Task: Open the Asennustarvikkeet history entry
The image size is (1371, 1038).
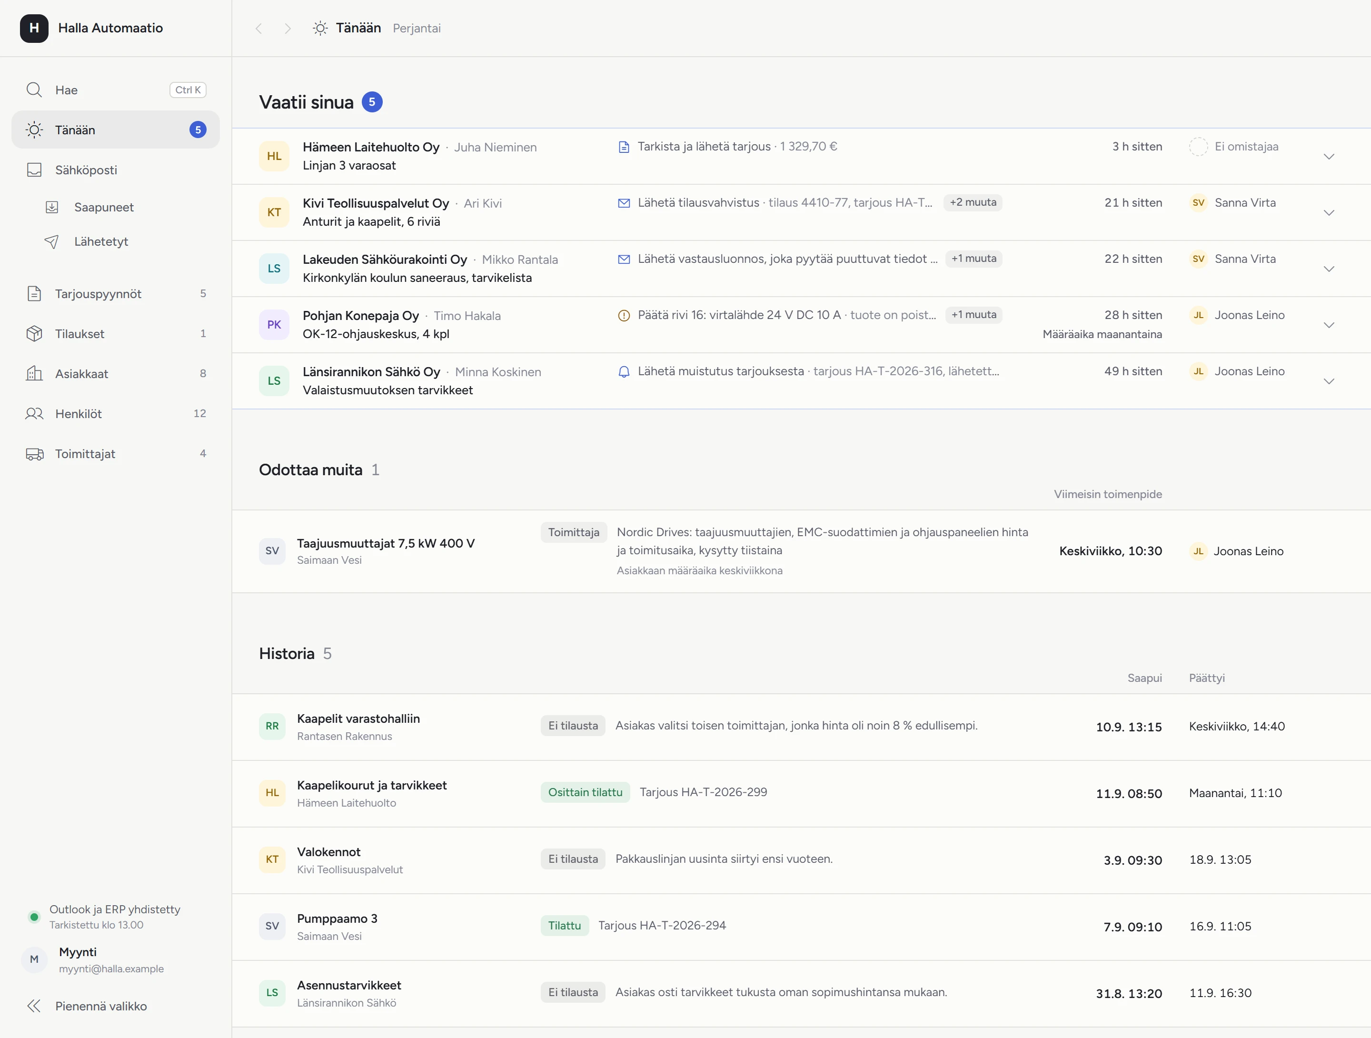Action: pyautogui.click(x=801, y=993)
